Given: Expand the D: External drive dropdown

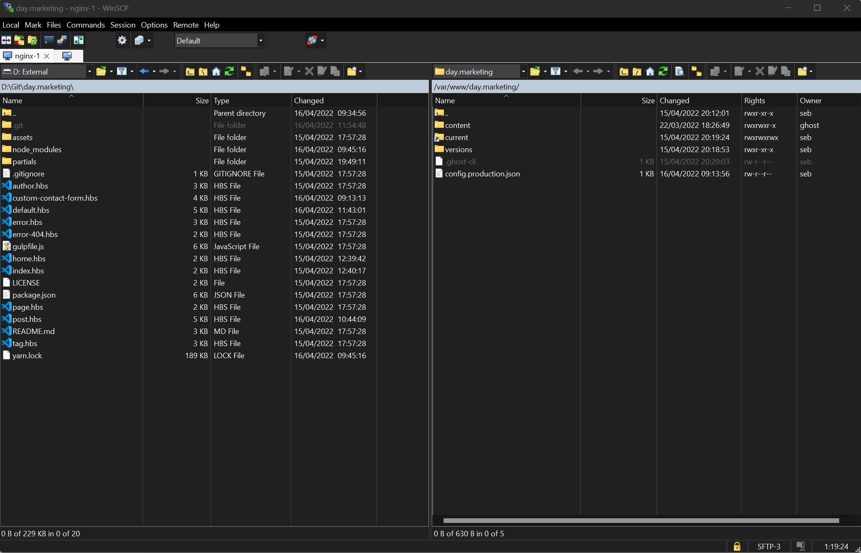Looking at the screenshot, I should pos(89,71).
